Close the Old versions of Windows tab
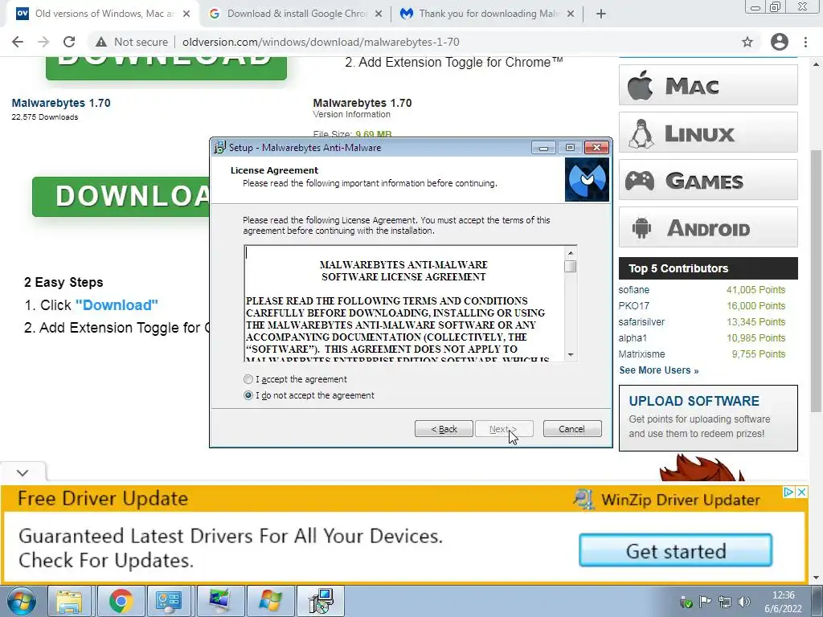The width and height of the screenshot is (823, 617). 186,14
